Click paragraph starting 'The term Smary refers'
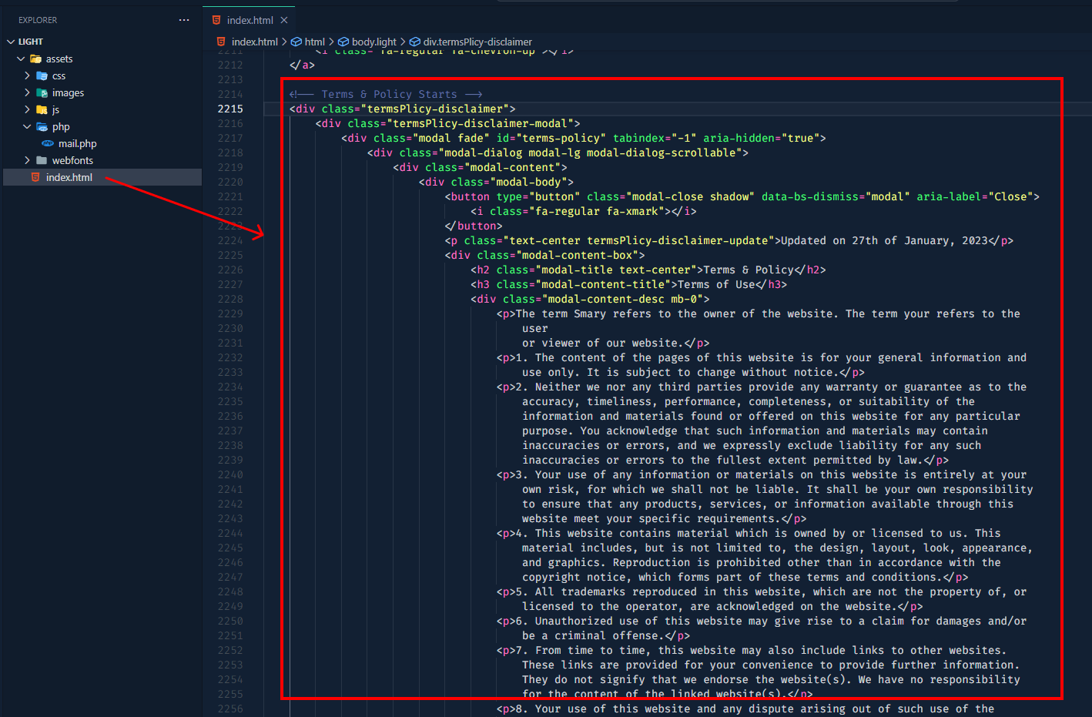The image size is (1092, 717). point(759,328)
